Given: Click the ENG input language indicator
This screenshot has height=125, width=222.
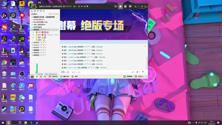Looking at the screenshot, I should click(x=205, y=122).
